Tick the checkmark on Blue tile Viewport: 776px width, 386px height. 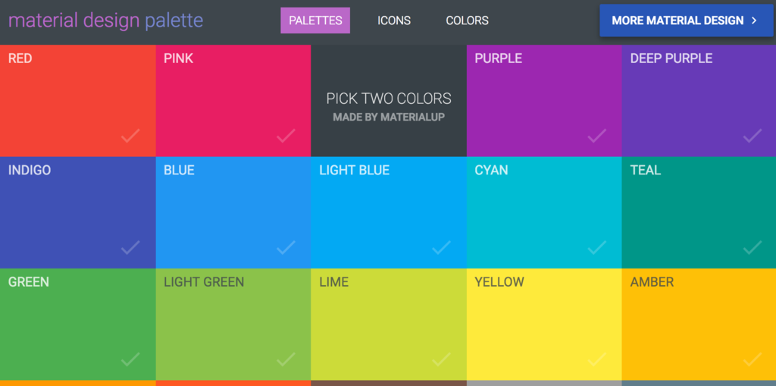286,247
